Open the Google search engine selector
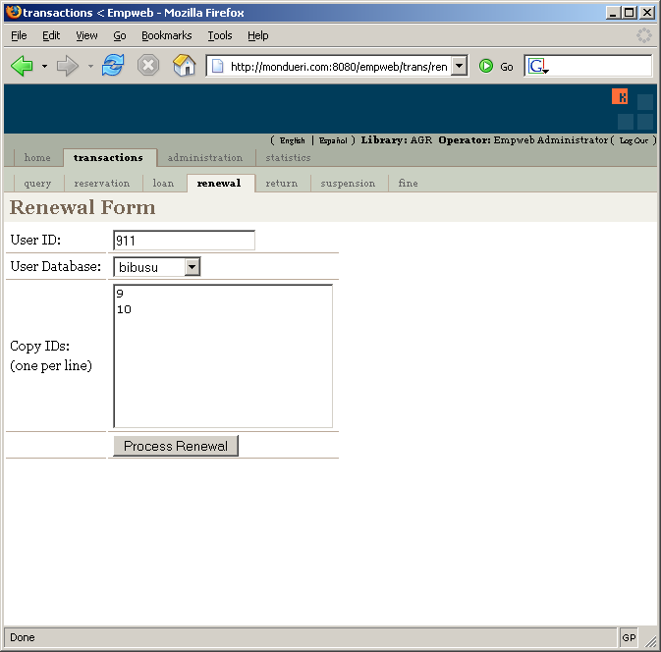 point(538,66)
